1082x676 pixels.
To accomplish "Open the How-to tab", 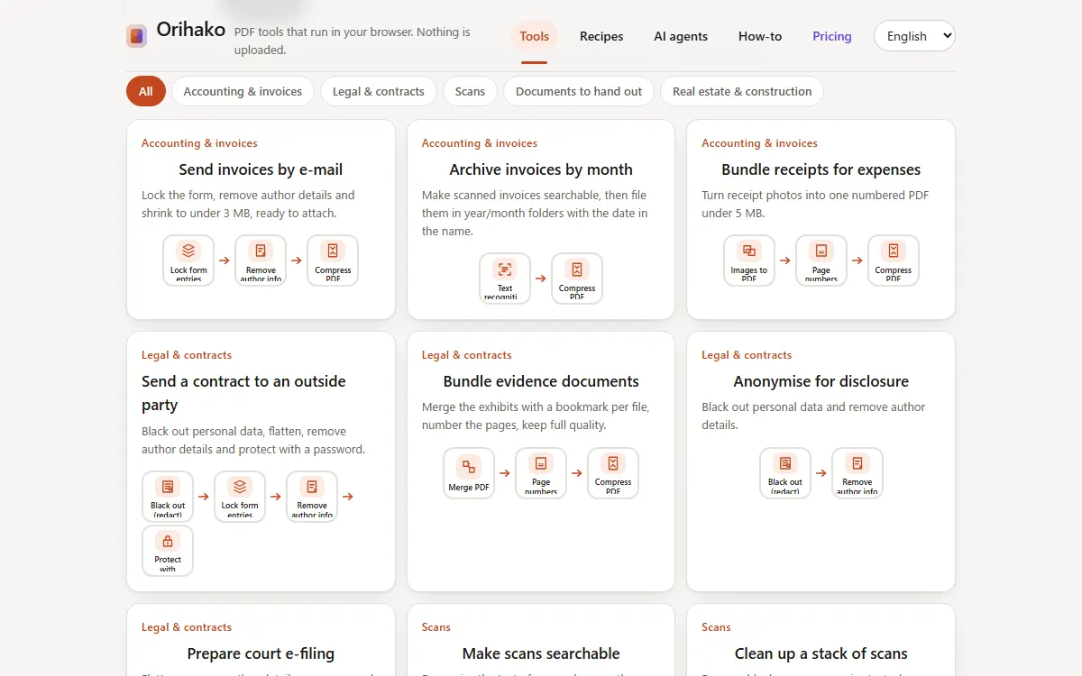I will tap(760, 36).
